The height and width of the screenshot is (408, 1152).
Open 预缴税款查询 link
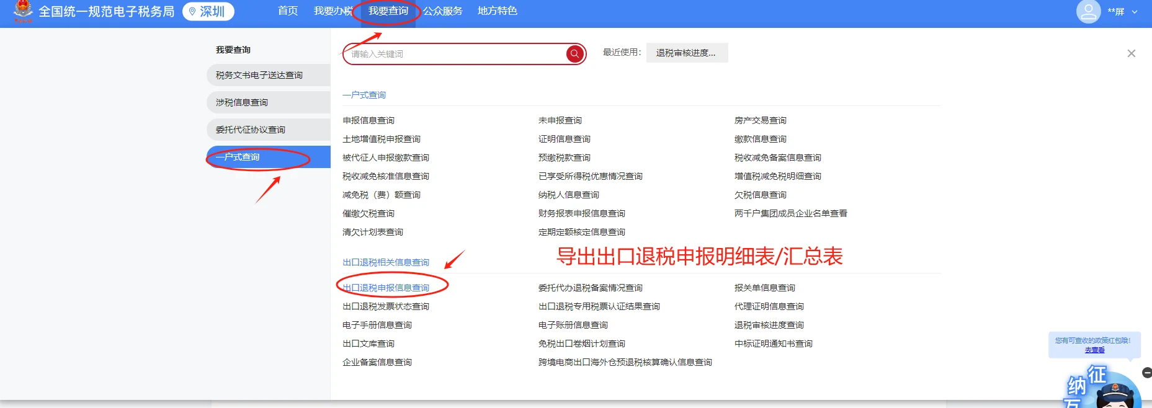click(x=565, y=157)
